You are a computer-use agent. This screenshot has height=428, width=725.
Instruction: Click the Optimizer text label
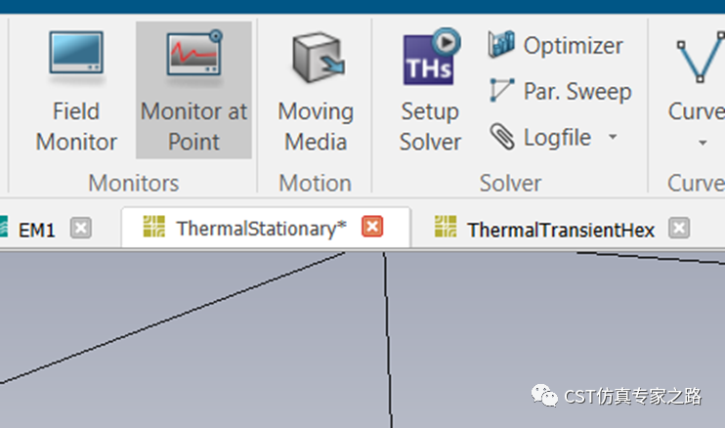point(573,45)
